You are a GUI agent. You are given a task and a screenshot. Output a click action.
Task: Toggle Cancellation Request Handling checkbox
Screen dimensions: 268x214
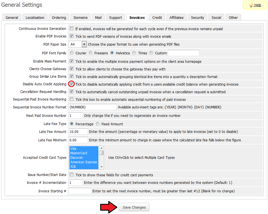[x=71, y=92]
